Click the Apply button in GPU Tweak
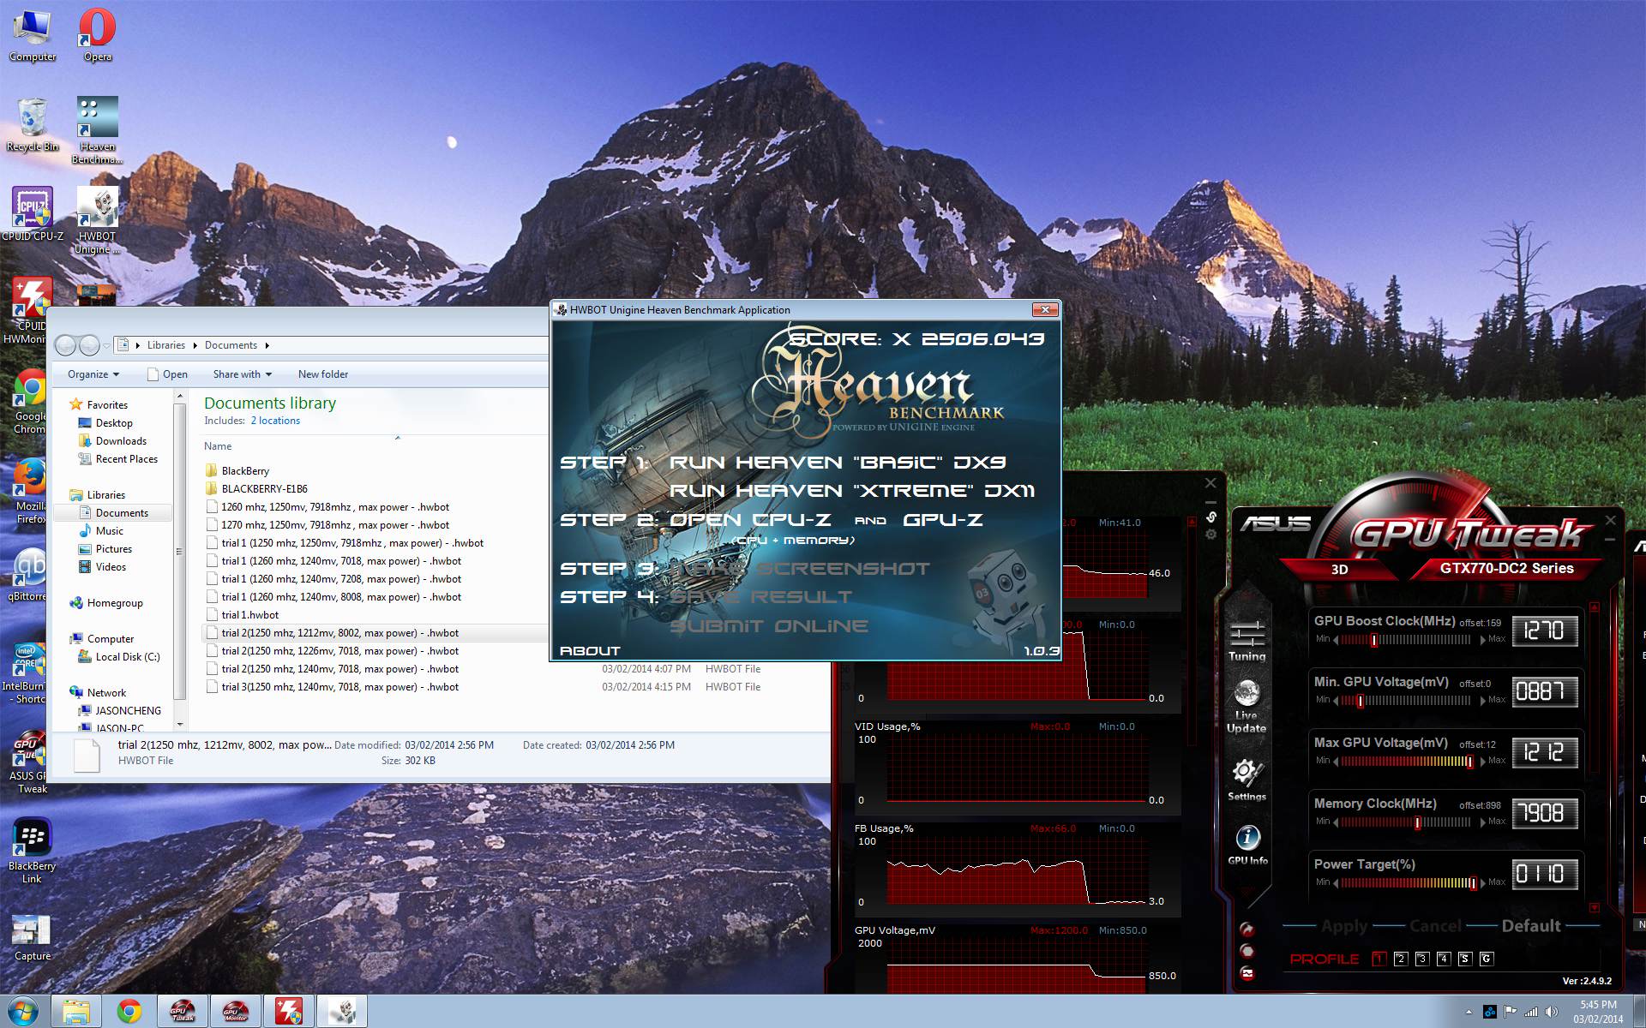 pyautogui.click(x=1344, y=926)
